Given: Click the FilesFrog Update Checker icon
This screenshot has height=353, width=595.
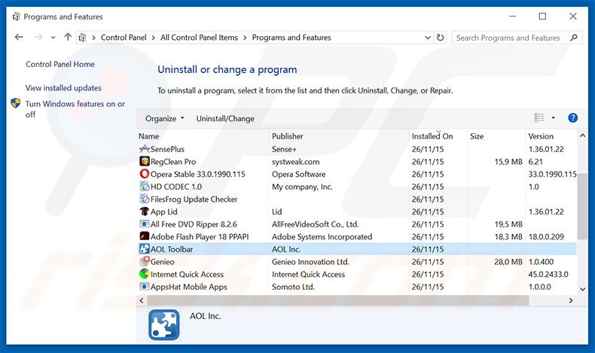Looking at the screenshot, I should tap(144, 199).
